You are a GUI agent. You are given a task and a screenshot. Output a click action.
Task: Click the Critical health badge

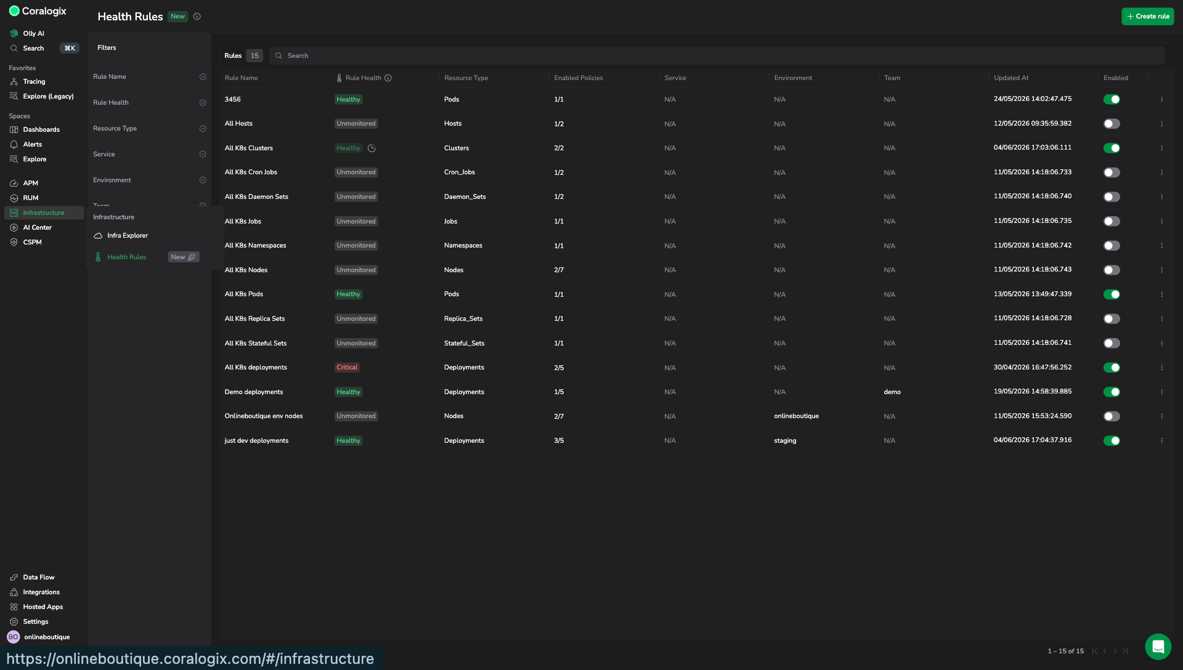pos(347,368)
